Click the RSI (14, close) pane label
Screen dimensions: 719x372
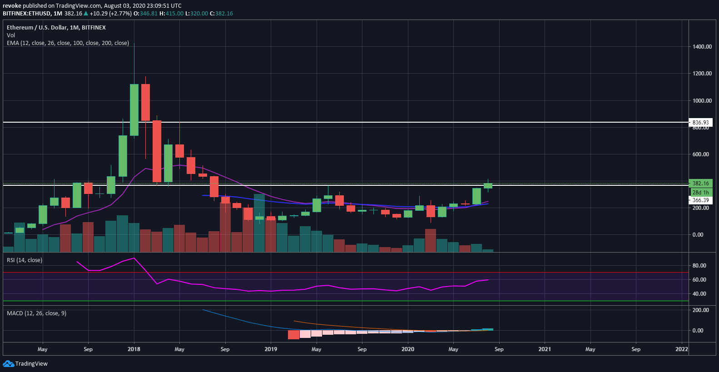[25, 260]
